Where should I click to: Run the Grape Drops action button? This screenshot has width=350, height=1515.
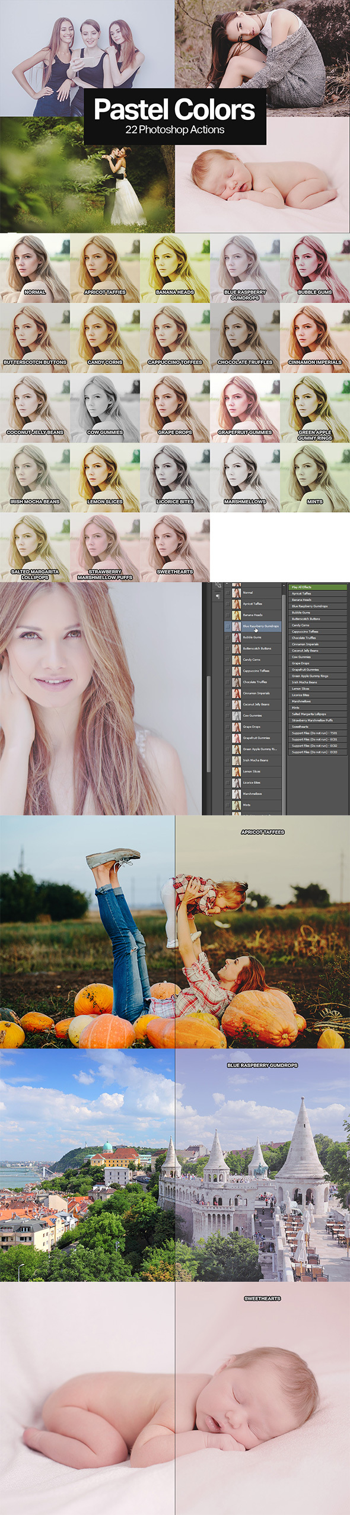click(318, 663)
